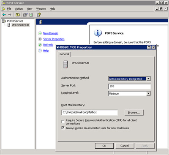The image size is (169, 155).
Task: Select POP3 Service root node label
Action: 15,21
